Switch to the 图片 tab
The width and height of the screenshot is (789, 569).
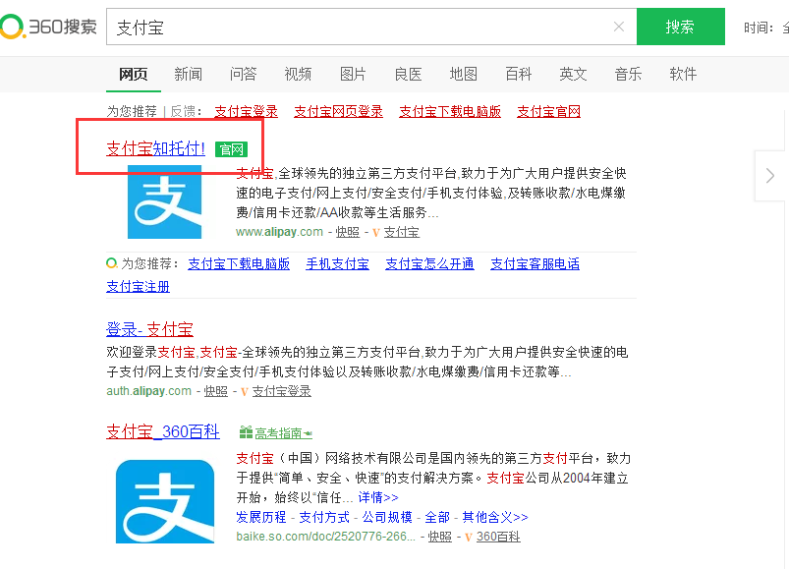(354, 75)
